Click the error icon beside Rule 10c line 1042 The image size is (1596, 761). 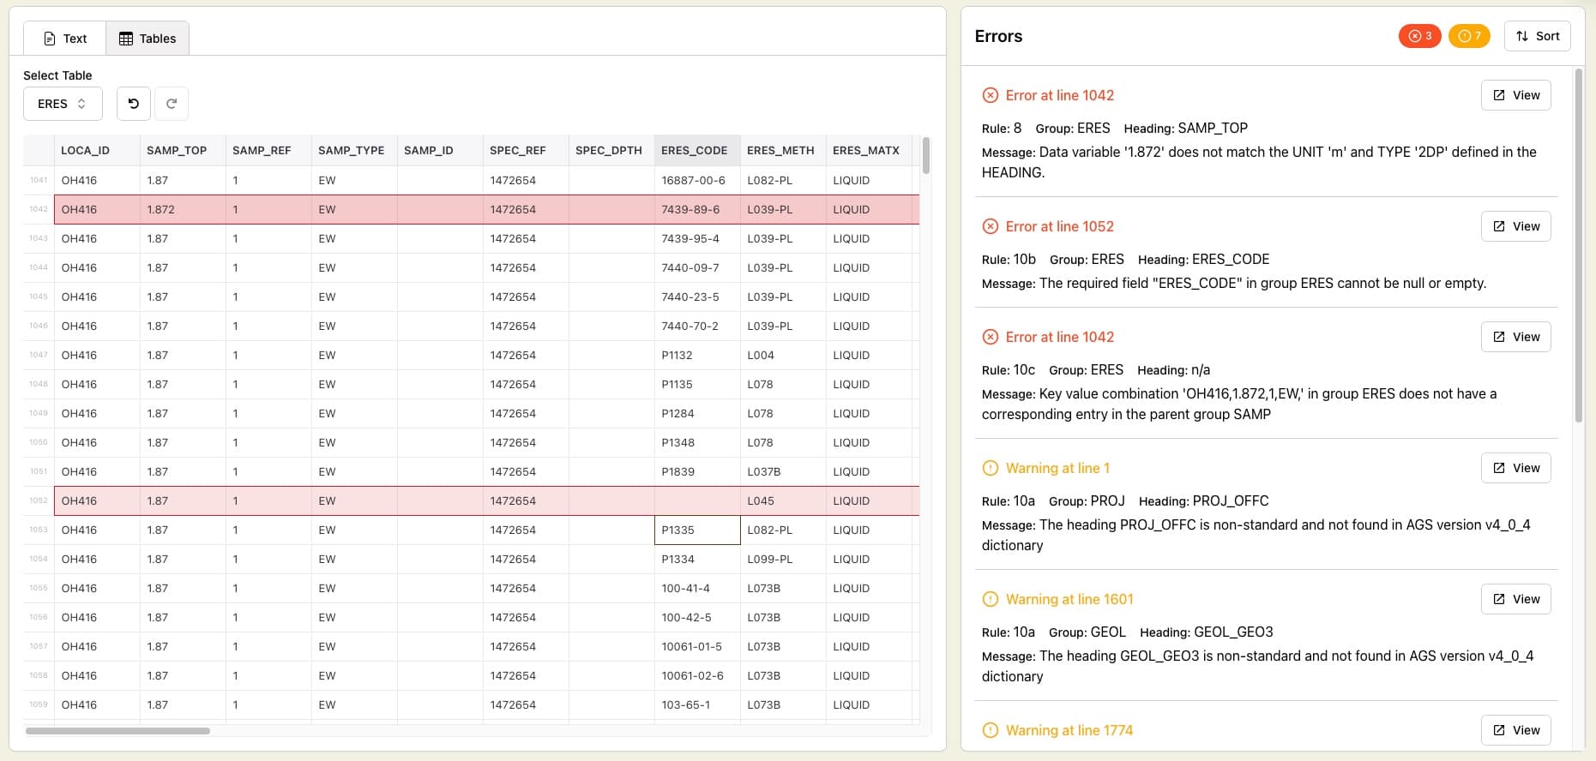tap(991, 337)
